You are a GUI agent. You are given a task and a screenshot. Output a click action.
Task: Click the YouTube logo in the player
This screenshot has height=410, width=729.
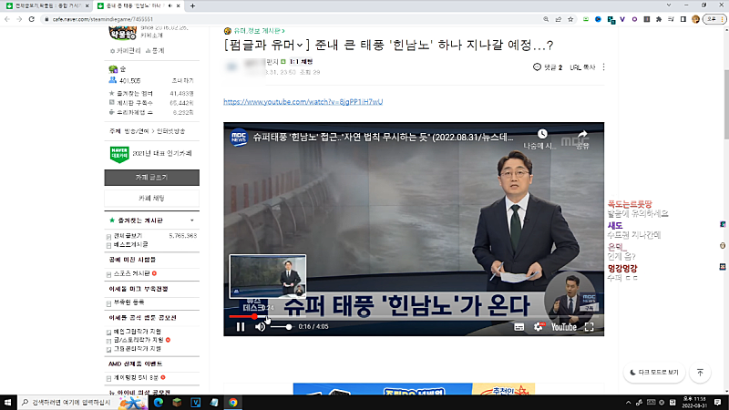[x=563, y=326]
